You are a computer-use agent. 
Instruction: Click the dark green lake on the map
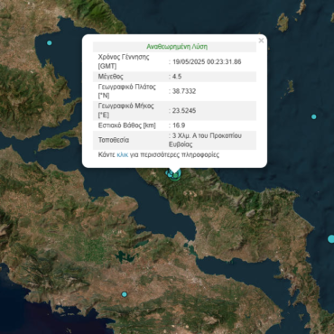[123, 257]
